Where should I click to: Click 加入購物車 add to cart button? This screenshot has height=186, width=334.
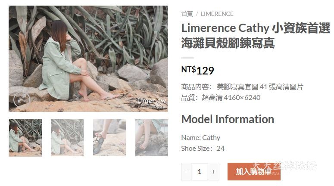254,171
